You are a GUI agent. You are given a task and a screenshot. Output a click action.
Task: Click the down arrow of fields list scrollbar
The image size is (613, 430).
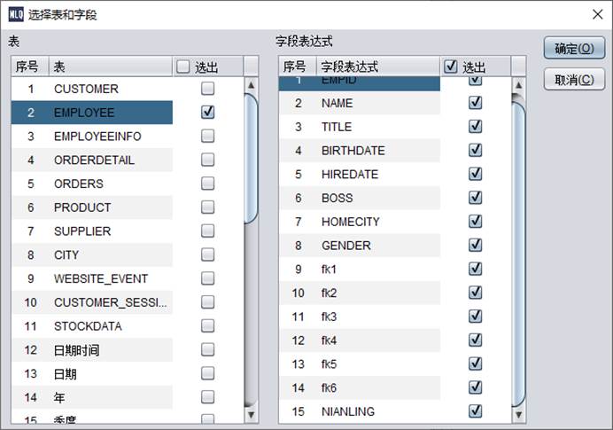coord(518,414)
